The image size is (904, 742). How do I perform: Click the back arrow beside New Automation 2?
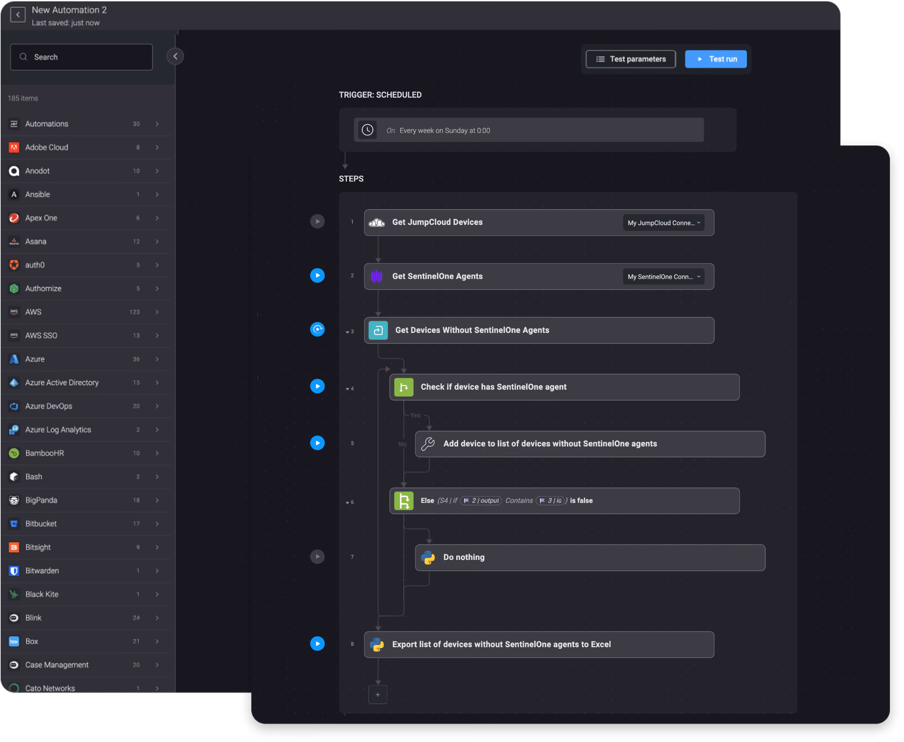pos(18,15)
